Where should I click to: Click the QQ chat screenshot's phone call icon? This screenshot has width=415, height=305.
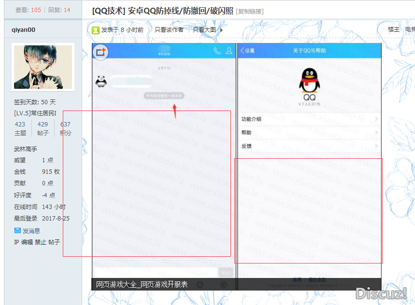[x=217, y=51]
